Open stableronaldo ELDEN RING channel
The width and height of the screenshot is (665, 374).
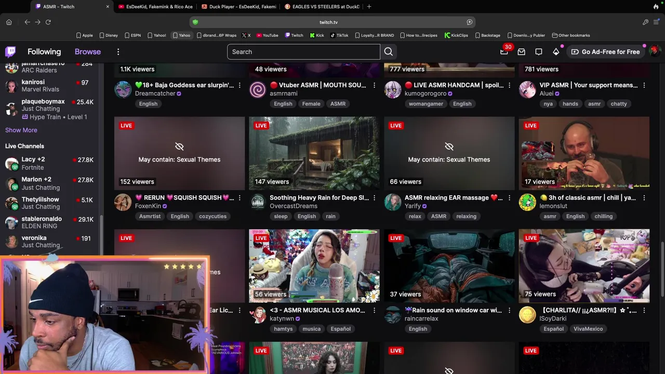(x=49, y=222)
